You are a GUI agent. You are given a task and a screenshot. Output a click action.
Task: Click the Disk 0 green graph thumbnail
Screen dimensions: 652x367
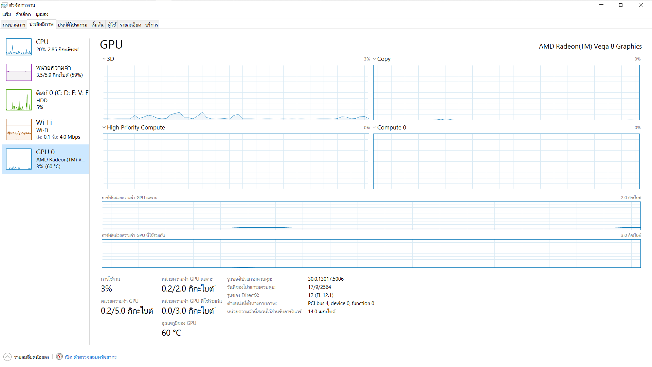coord(19,100)
